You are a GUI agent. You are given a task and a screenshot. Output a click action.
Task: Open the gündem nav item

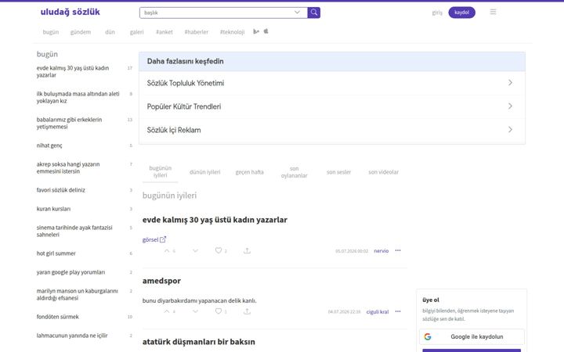point(81,32)
